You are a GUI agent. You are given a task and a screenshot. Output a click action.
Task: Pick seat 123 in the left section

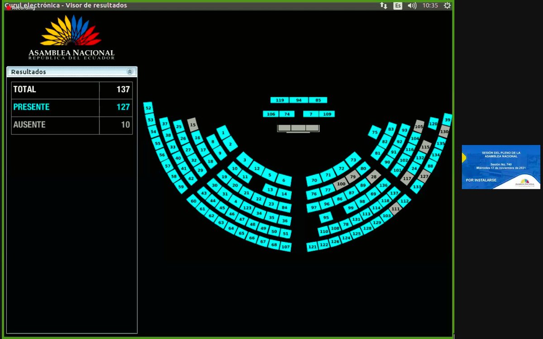coord(247,207)
